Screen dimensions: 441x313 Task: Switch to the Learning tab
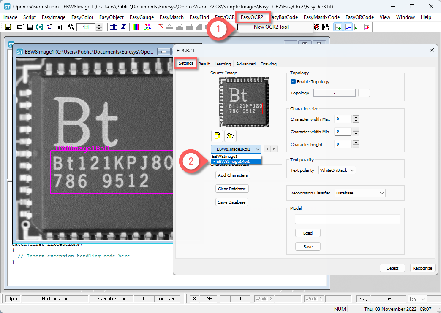click(x=223, y=64)
